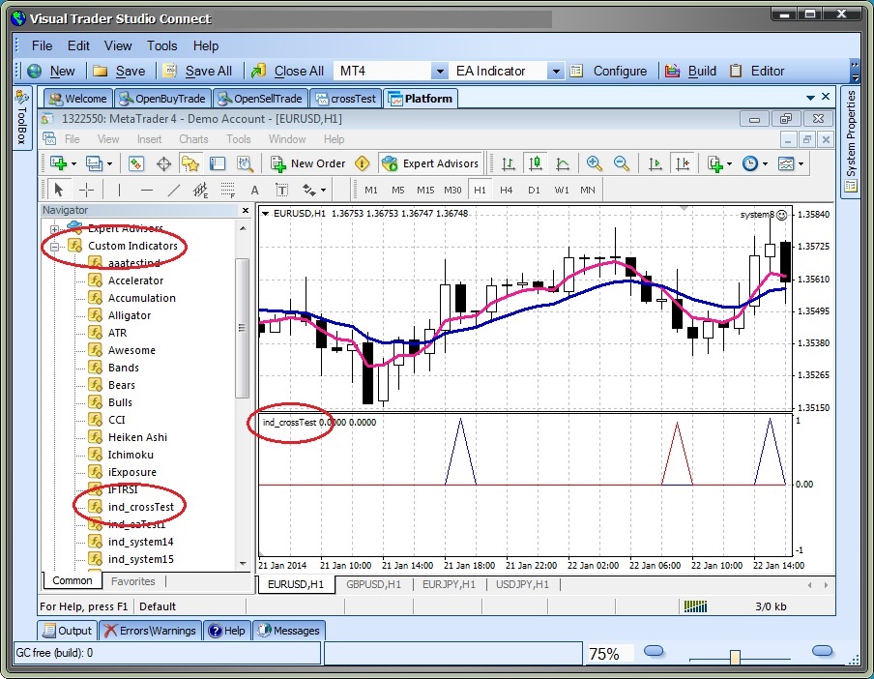Viewport: 874px width, 679px height.
Task: Open the Tools menu
Action: tap(161, 45)
